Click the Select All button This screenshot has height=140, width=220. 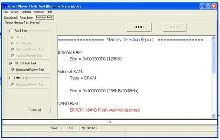(x=35, y=110)
